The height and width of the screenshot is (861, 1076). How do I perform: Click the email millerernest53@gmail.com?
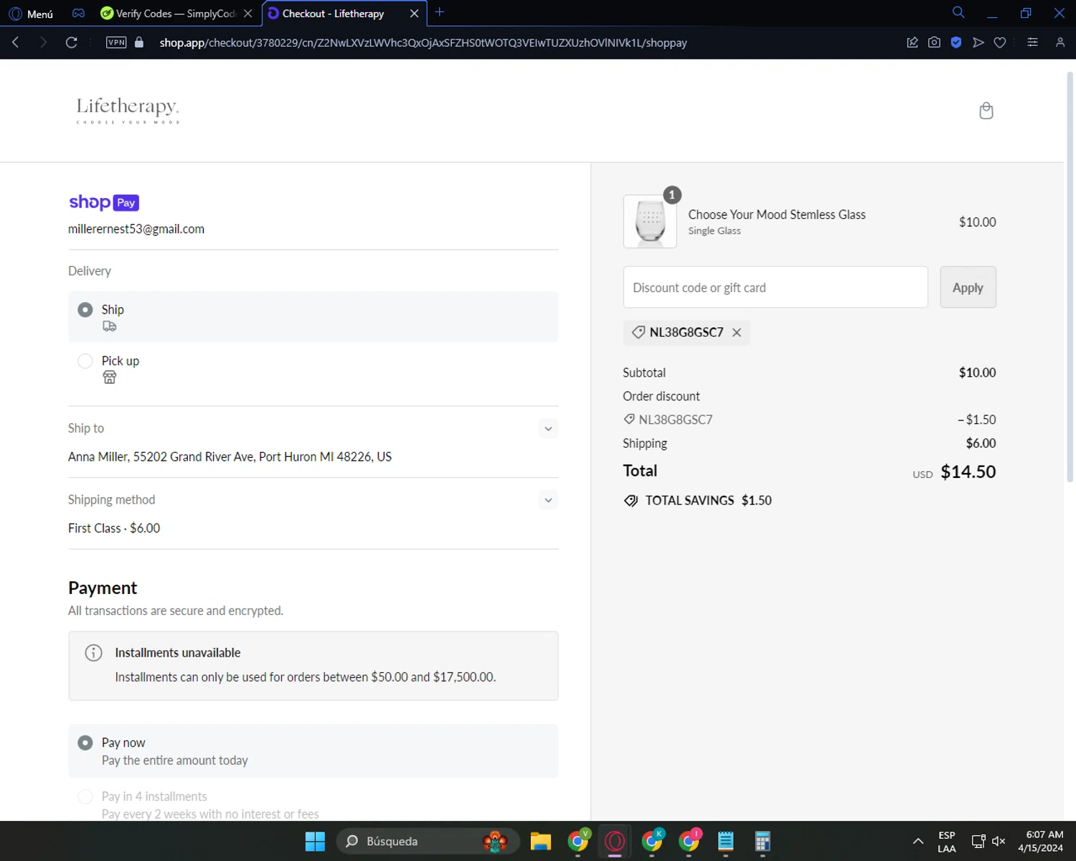136,229
